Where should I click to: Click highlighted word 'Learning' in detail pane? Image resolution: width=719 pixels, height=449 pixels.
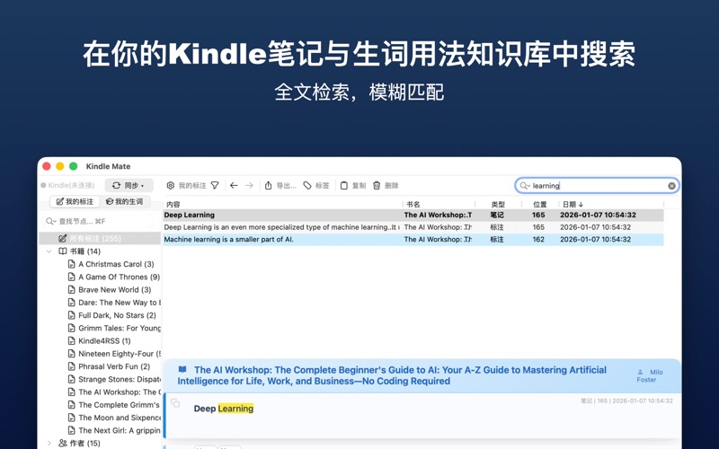[x=235, y=409]
